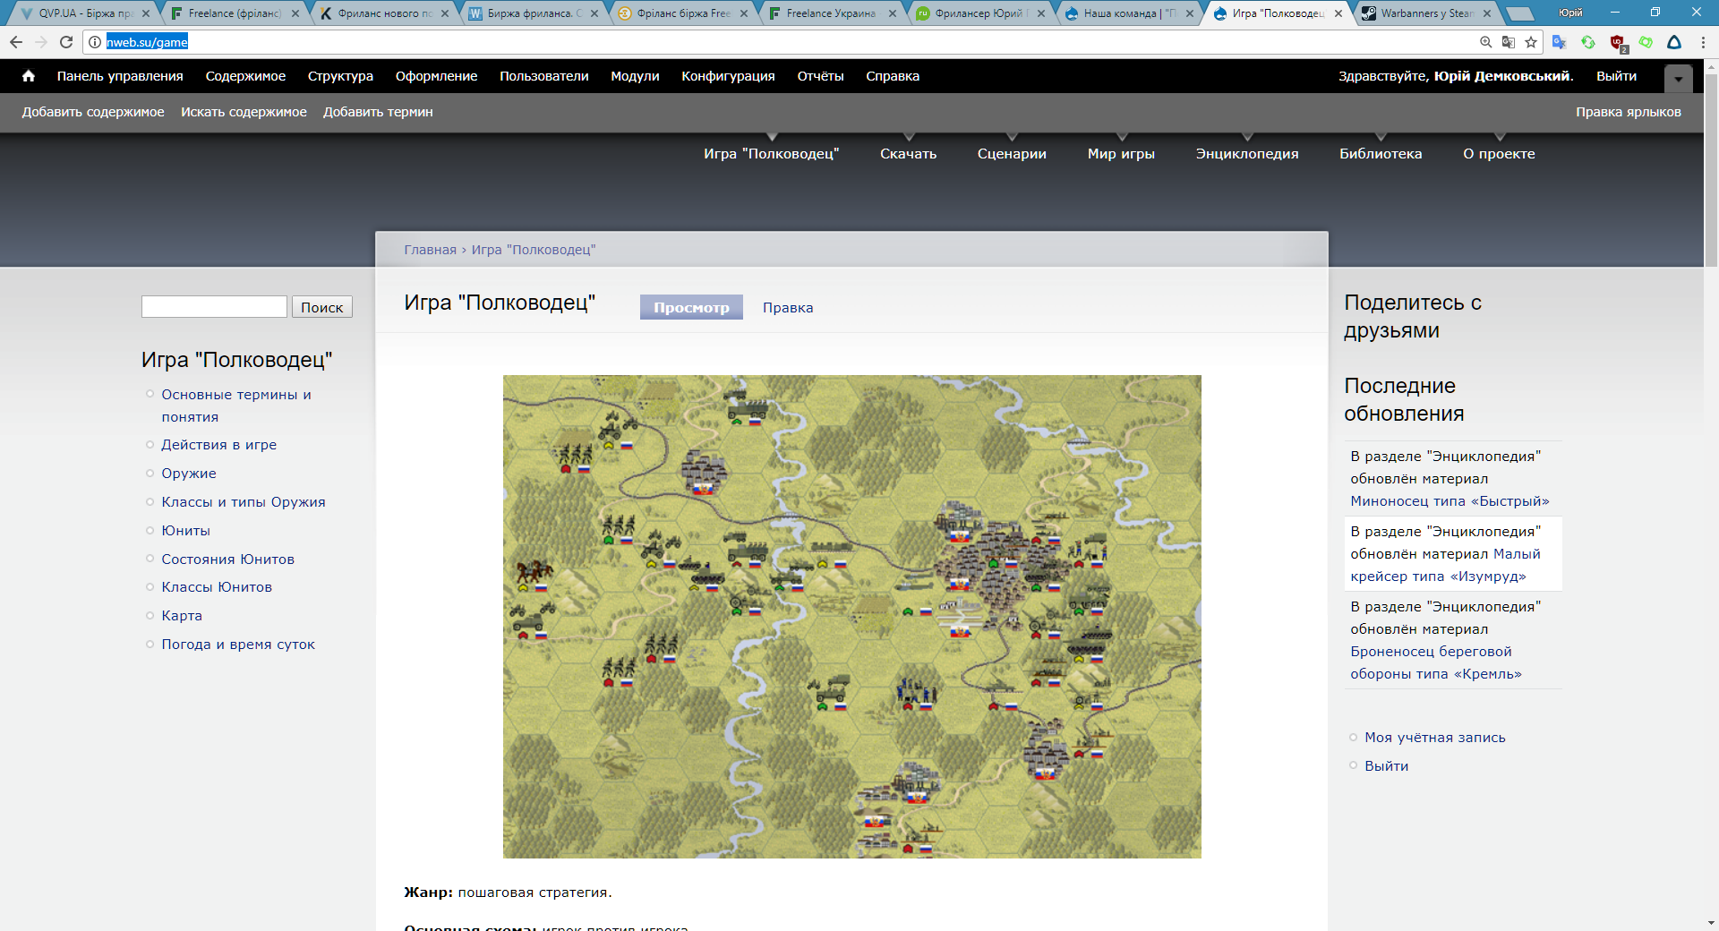Viewport: 1719px width, 931px height.
Task: Open user profile Юрій Демковський
Action: click(1502, 76)
